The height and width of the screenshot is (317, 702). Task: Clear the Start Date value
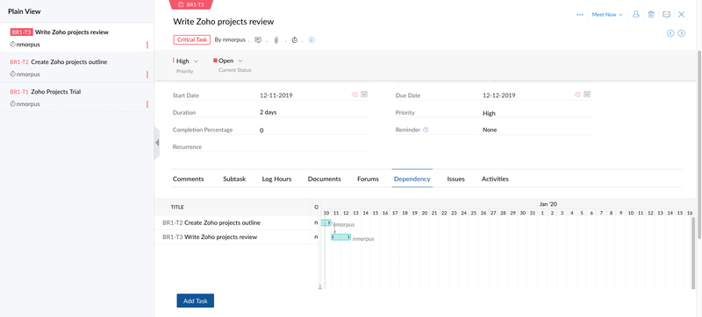point(355,95)
